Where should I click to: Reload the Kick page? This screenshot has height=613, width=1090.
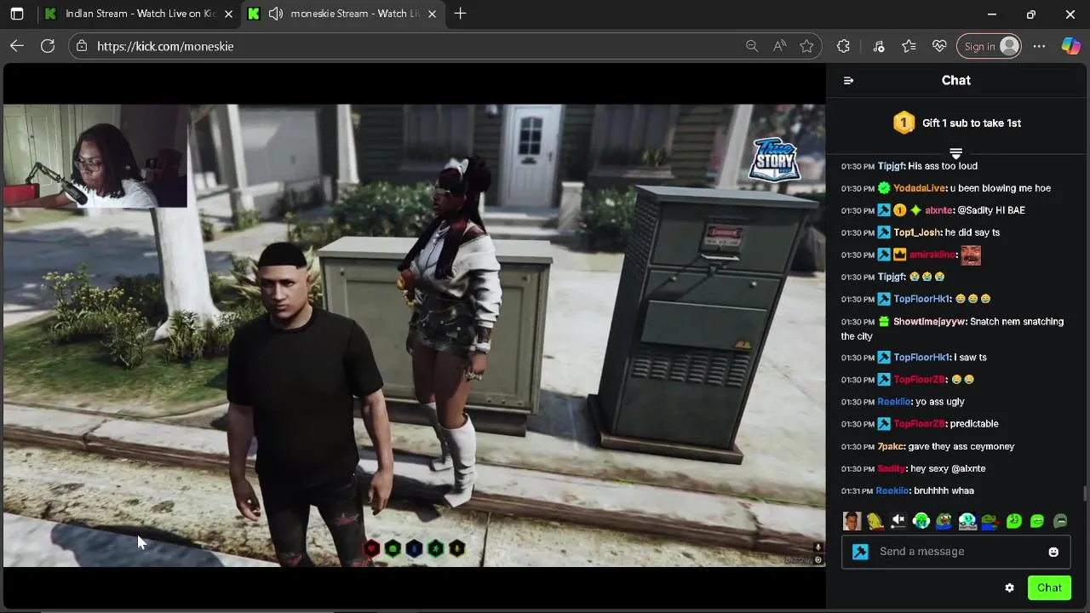click(48, 46)
